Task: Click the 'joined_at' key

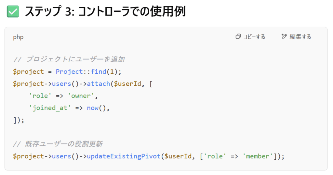Action: 50,108
